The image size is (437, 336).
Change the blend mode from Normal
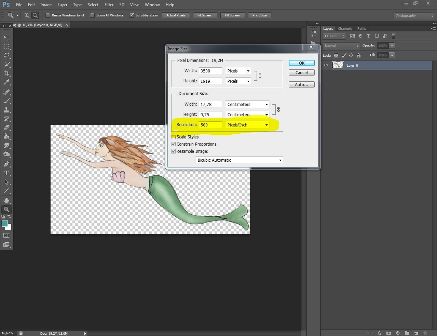[x=340, y=45]
